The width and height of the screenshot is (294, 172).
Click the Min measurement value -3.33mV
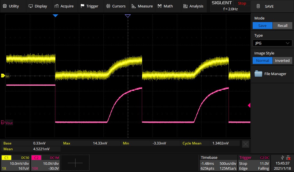159,143
